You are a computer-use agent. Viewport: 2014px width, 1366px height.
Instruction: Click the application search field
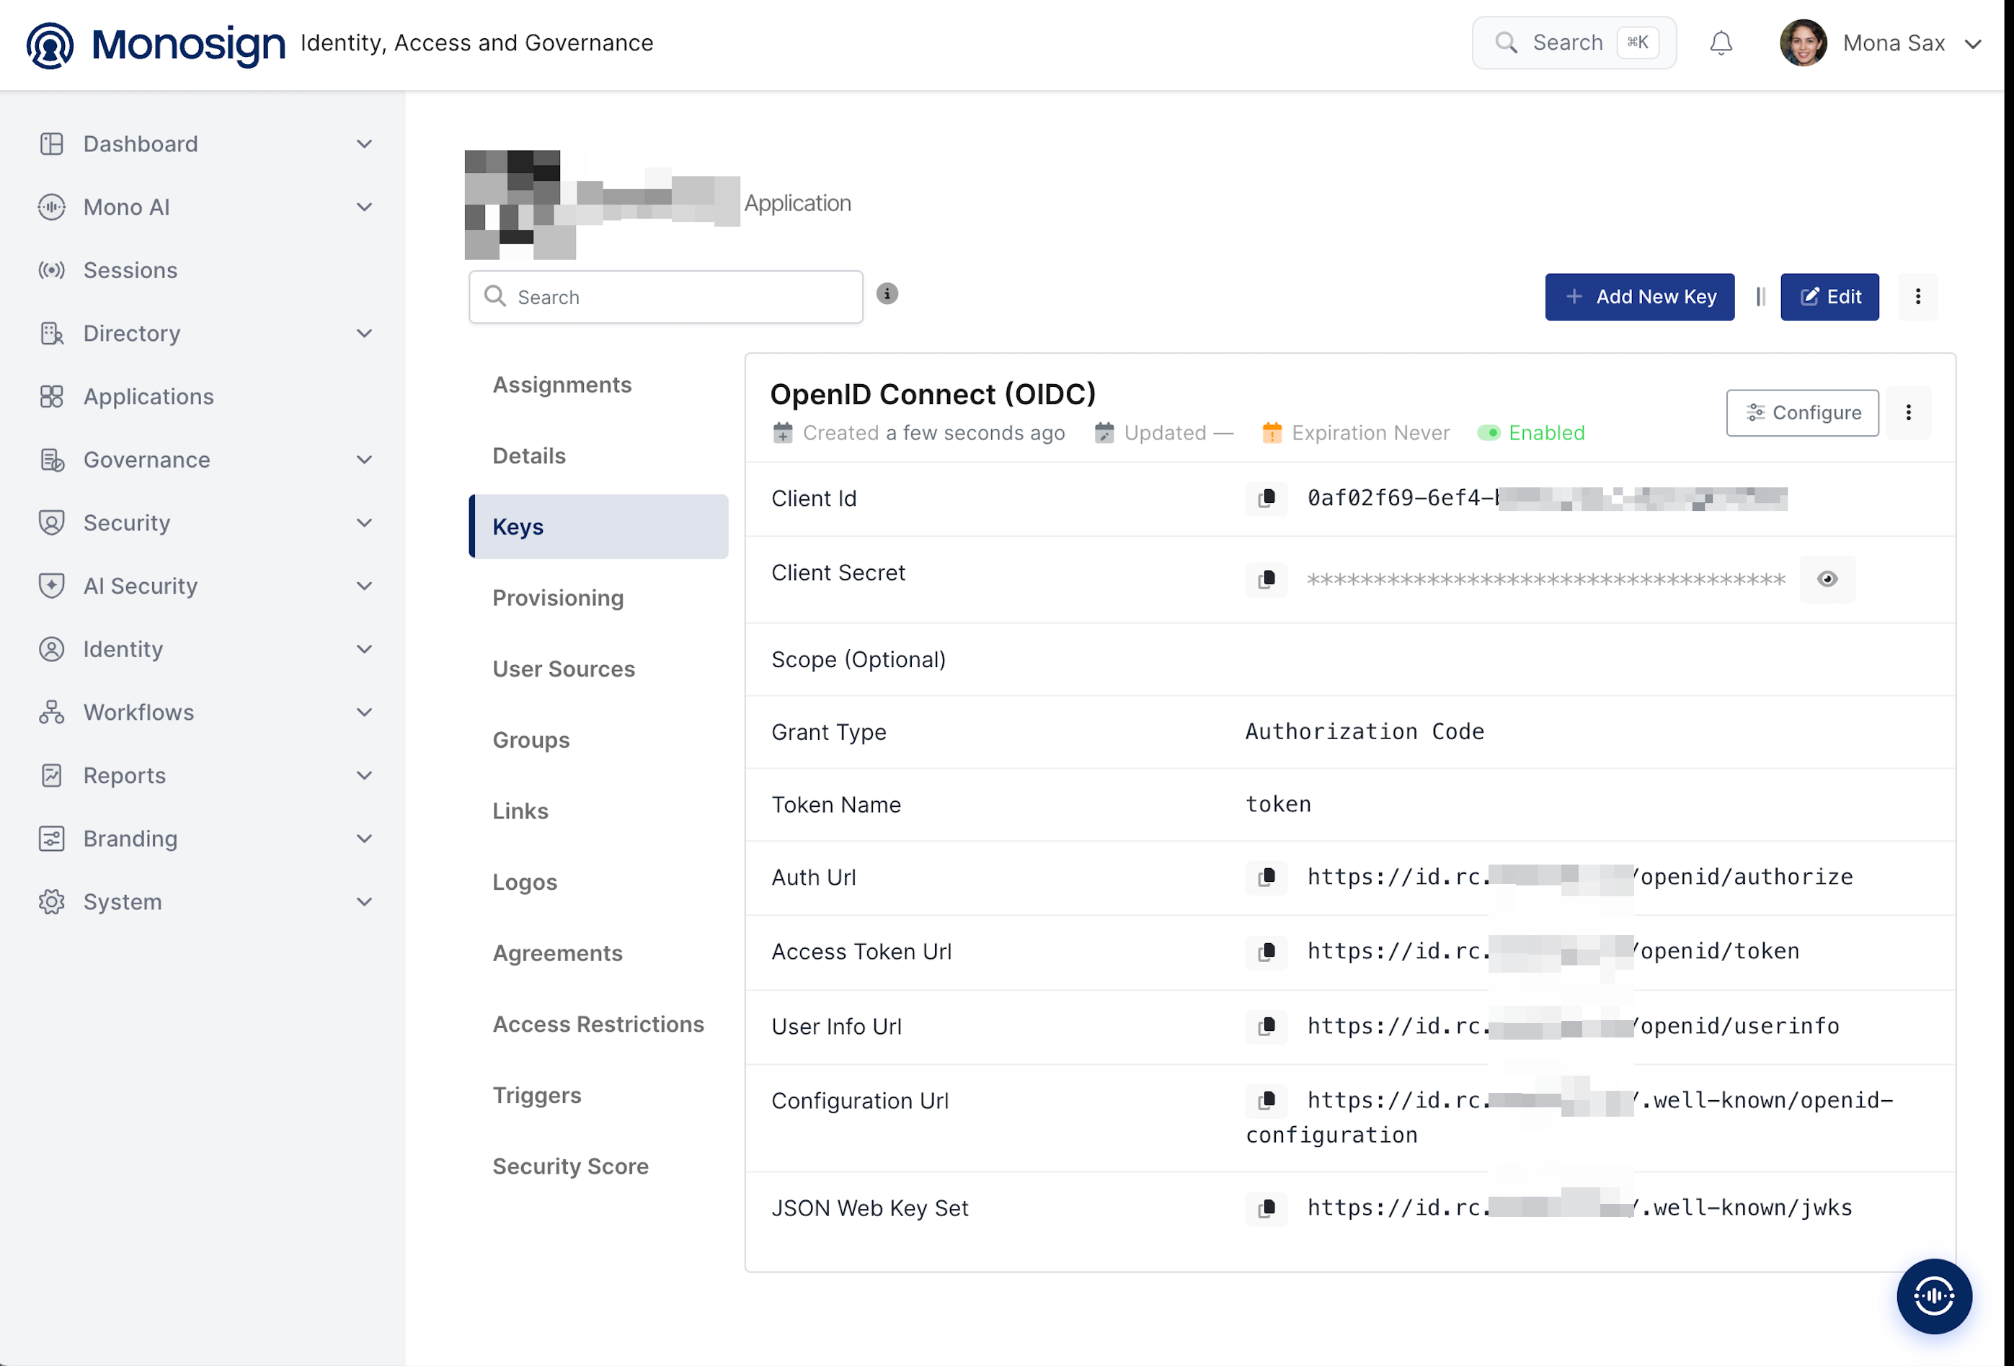point(665,297)
